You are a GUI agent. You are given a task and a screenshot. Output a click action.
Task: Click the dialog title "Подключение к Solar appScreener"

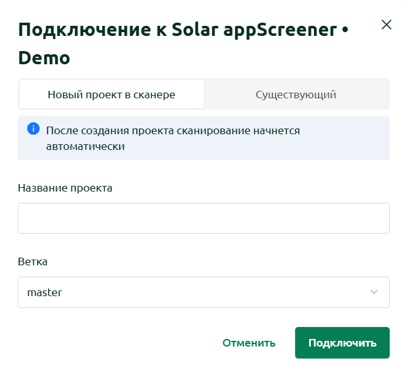[177, 30]
